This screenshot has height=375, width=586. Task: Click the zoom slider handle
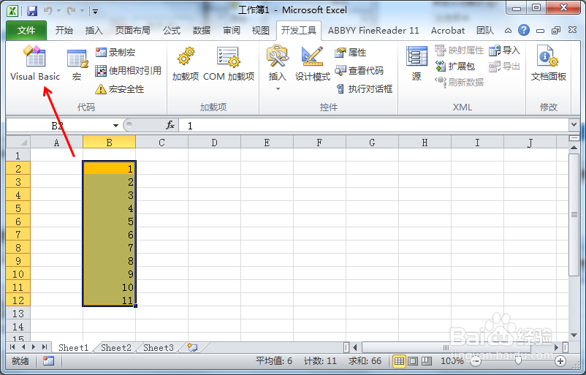(518, 361)
